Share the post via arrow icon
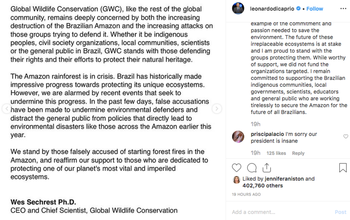Image resolution: width=350 pixels, height=220 pixels. 267,168
